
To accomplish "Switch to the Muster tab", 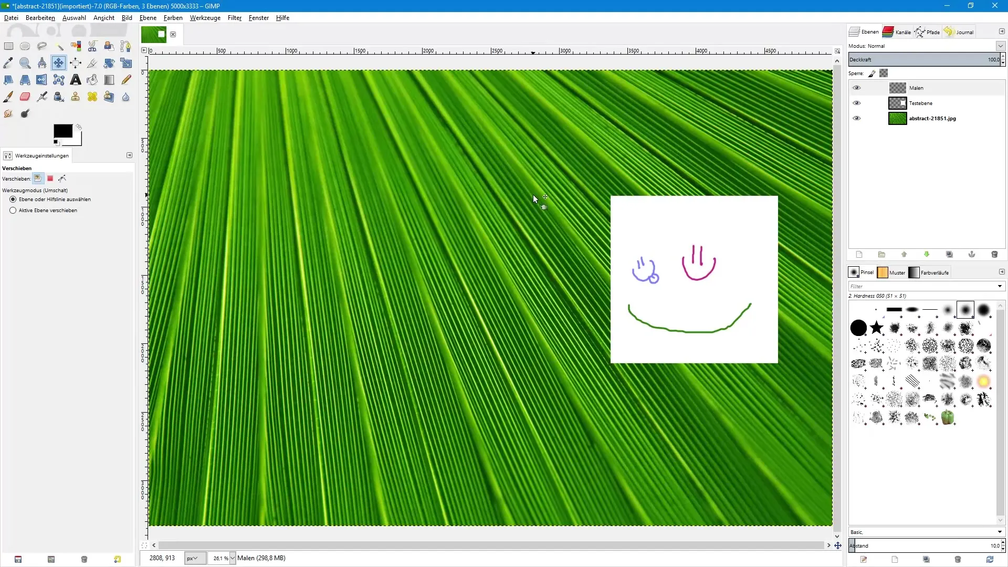I will (891, 272).
